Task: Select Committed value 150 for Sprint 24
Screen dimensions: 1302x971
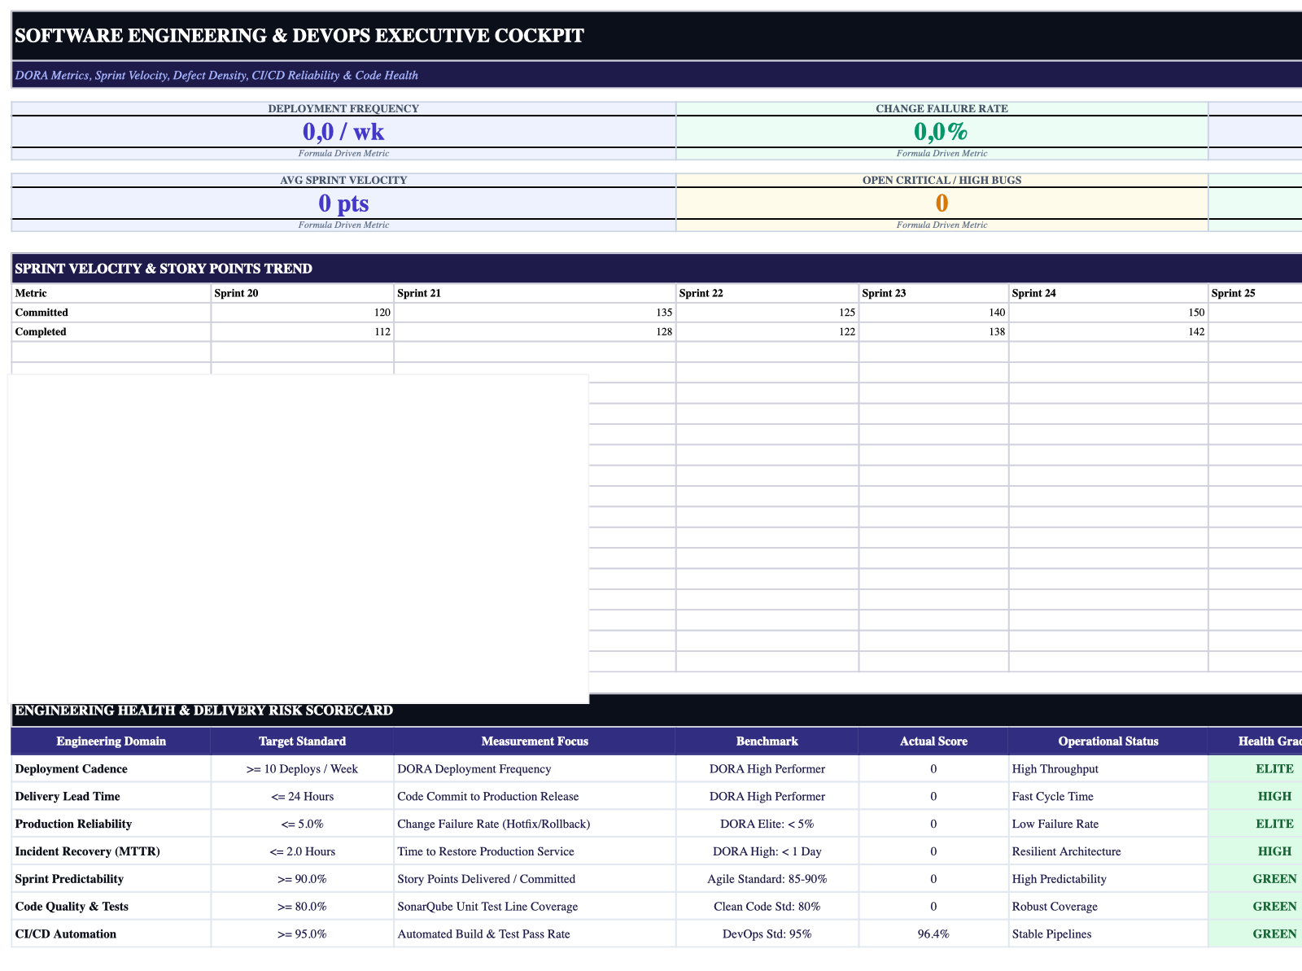Action: 1108,313
